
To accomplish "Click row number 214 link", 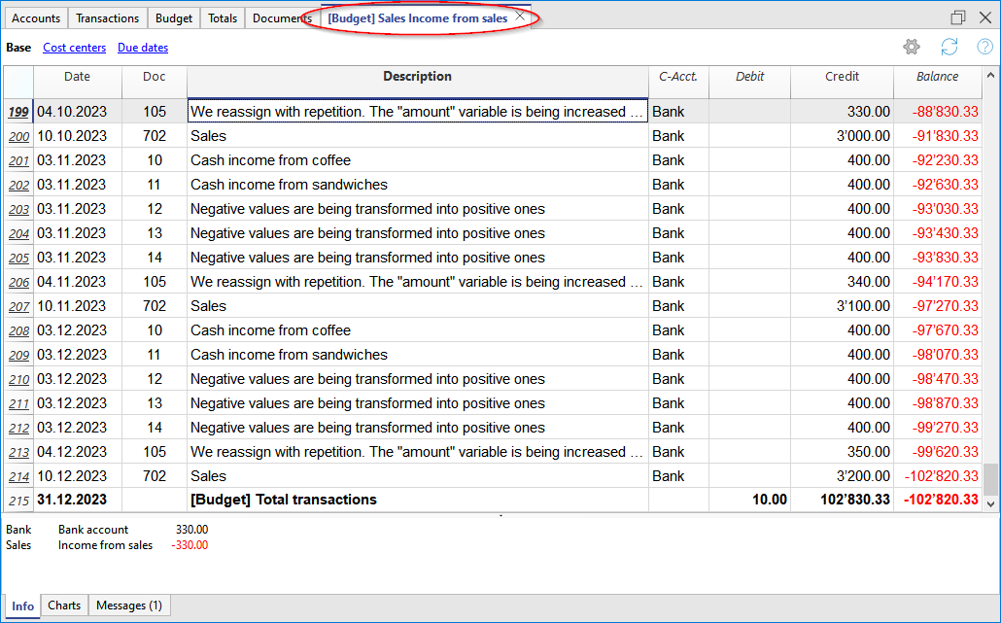I will [18, 476].
